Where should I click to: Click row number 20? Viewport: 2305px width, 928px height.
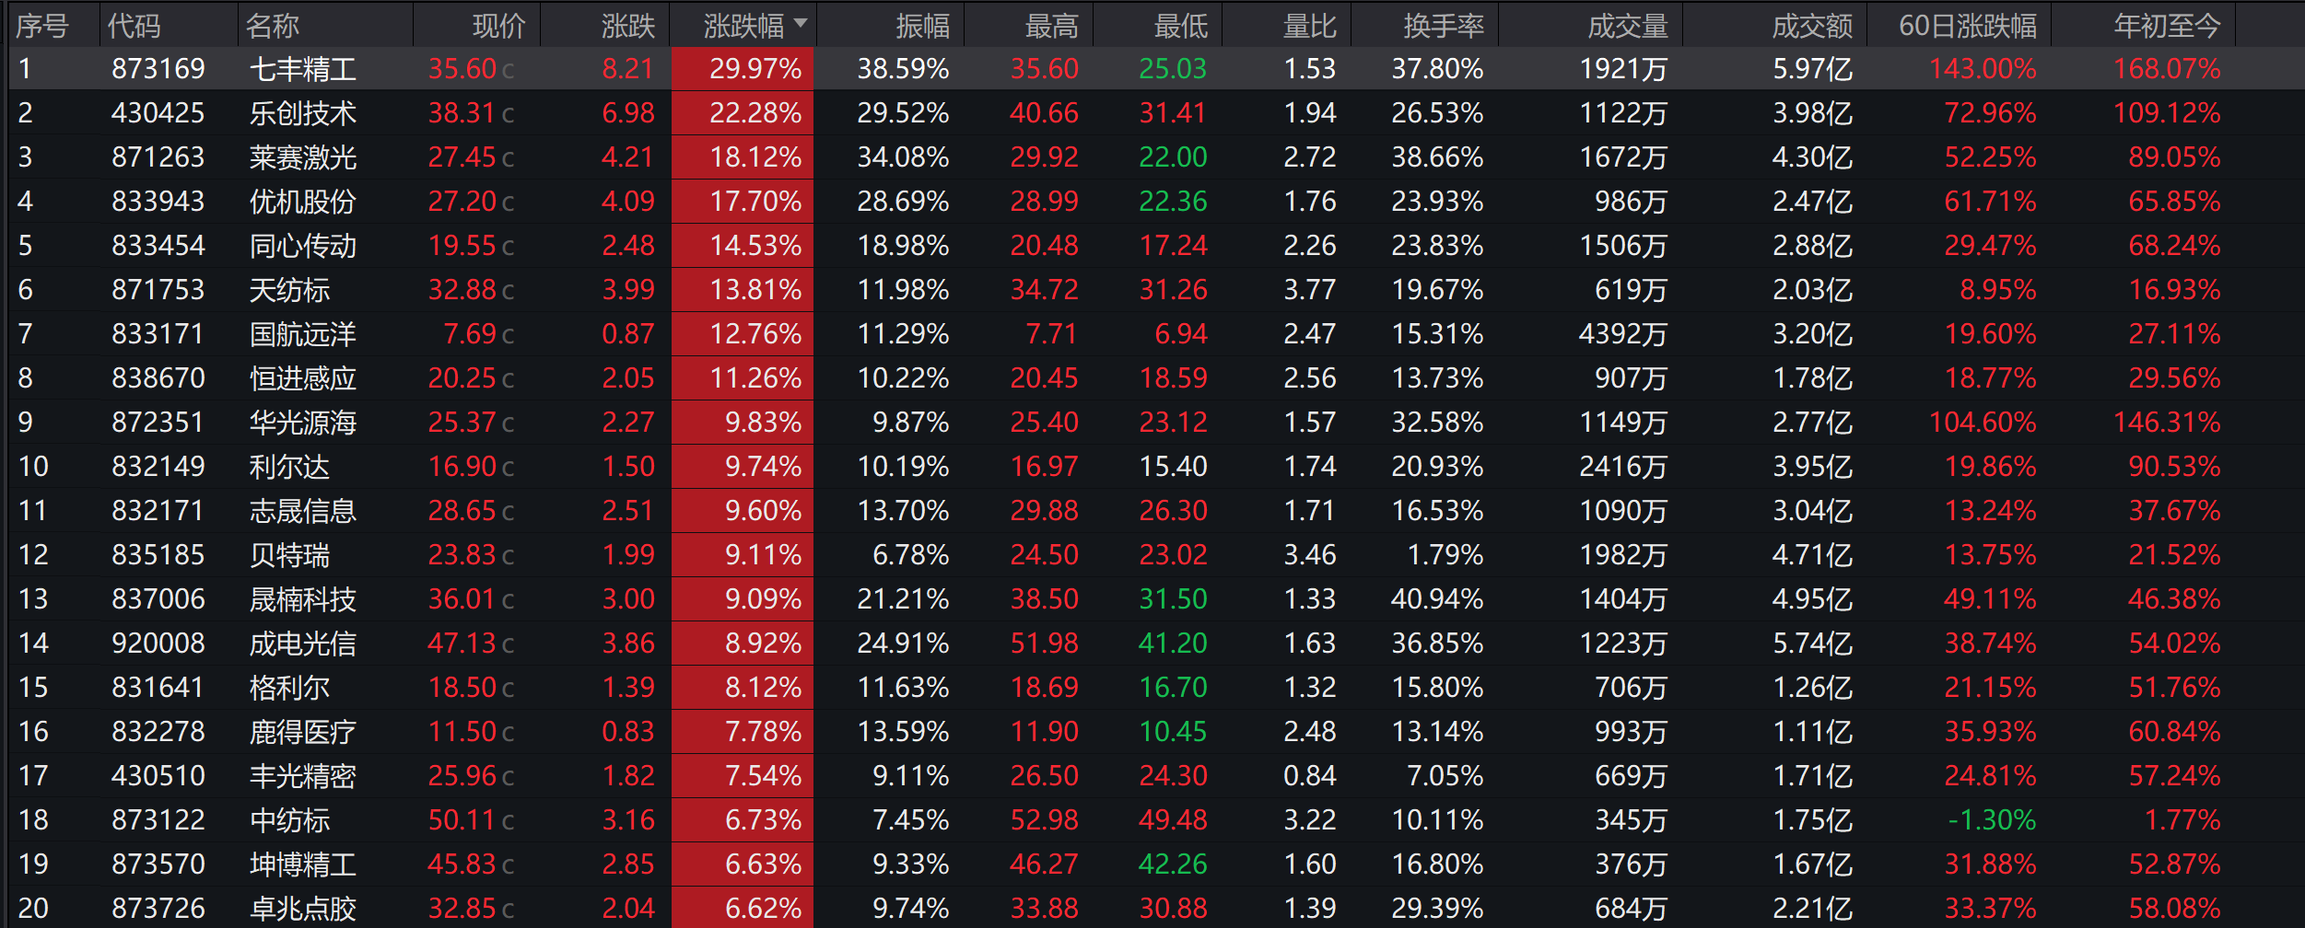point(33,909)
